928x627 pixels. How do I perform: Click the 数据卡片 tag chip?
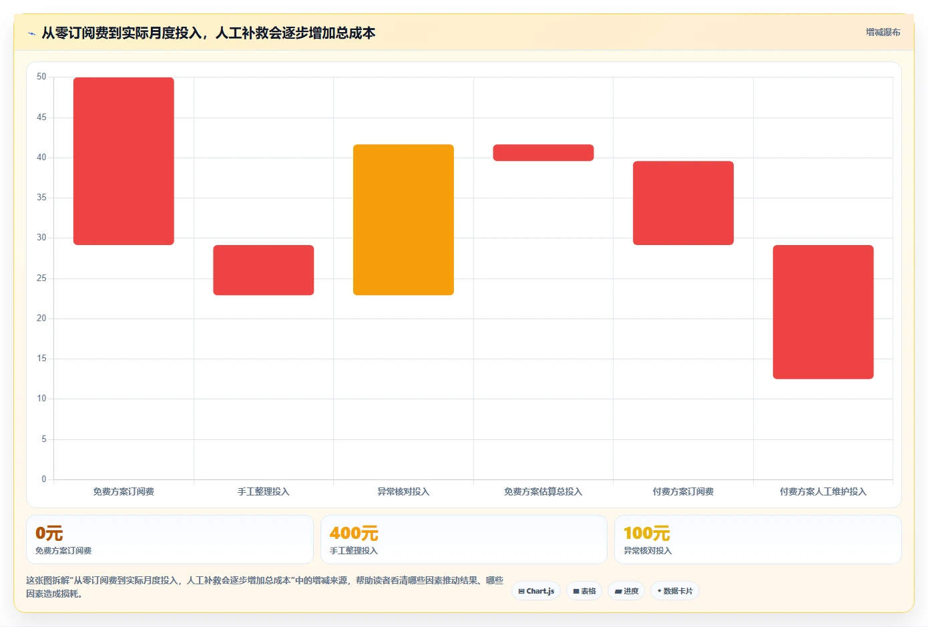[675, 591]
